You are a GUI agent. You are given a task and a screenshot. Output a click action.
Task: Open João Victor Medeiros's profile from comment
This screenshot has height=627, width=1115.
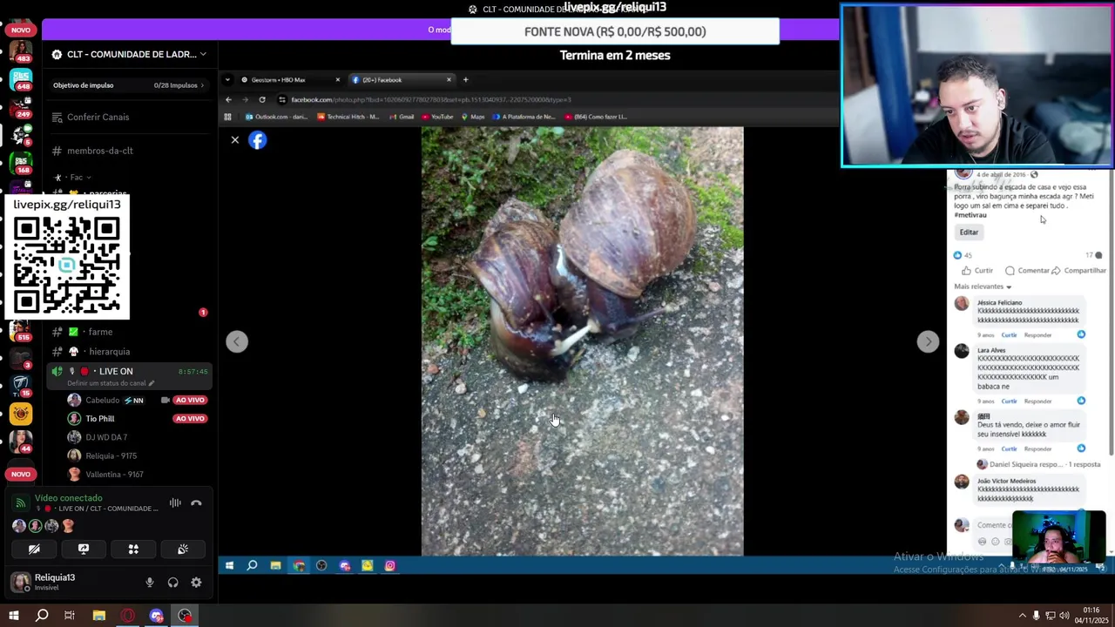tap(1006, 482)
